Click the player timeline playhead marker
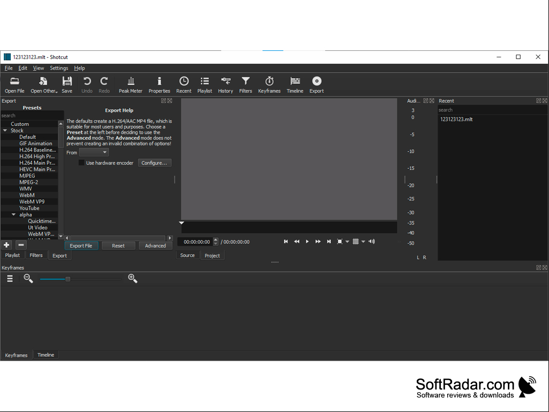Viewport: 549px width, 412px height. [x=182, y=223]
